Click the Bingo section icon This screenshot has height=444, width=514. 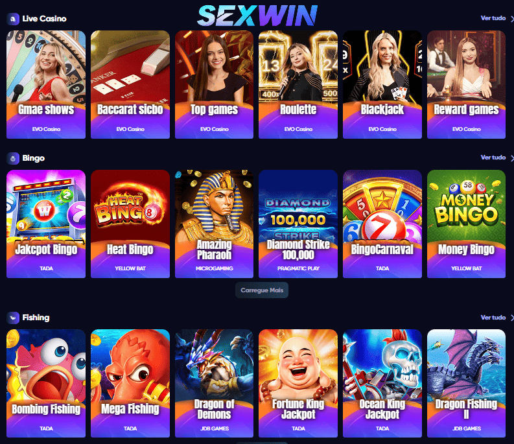point(13,159)
